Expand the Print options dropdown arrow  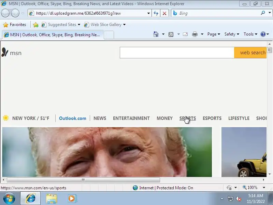pyautogui.click(x=202, y=34)
